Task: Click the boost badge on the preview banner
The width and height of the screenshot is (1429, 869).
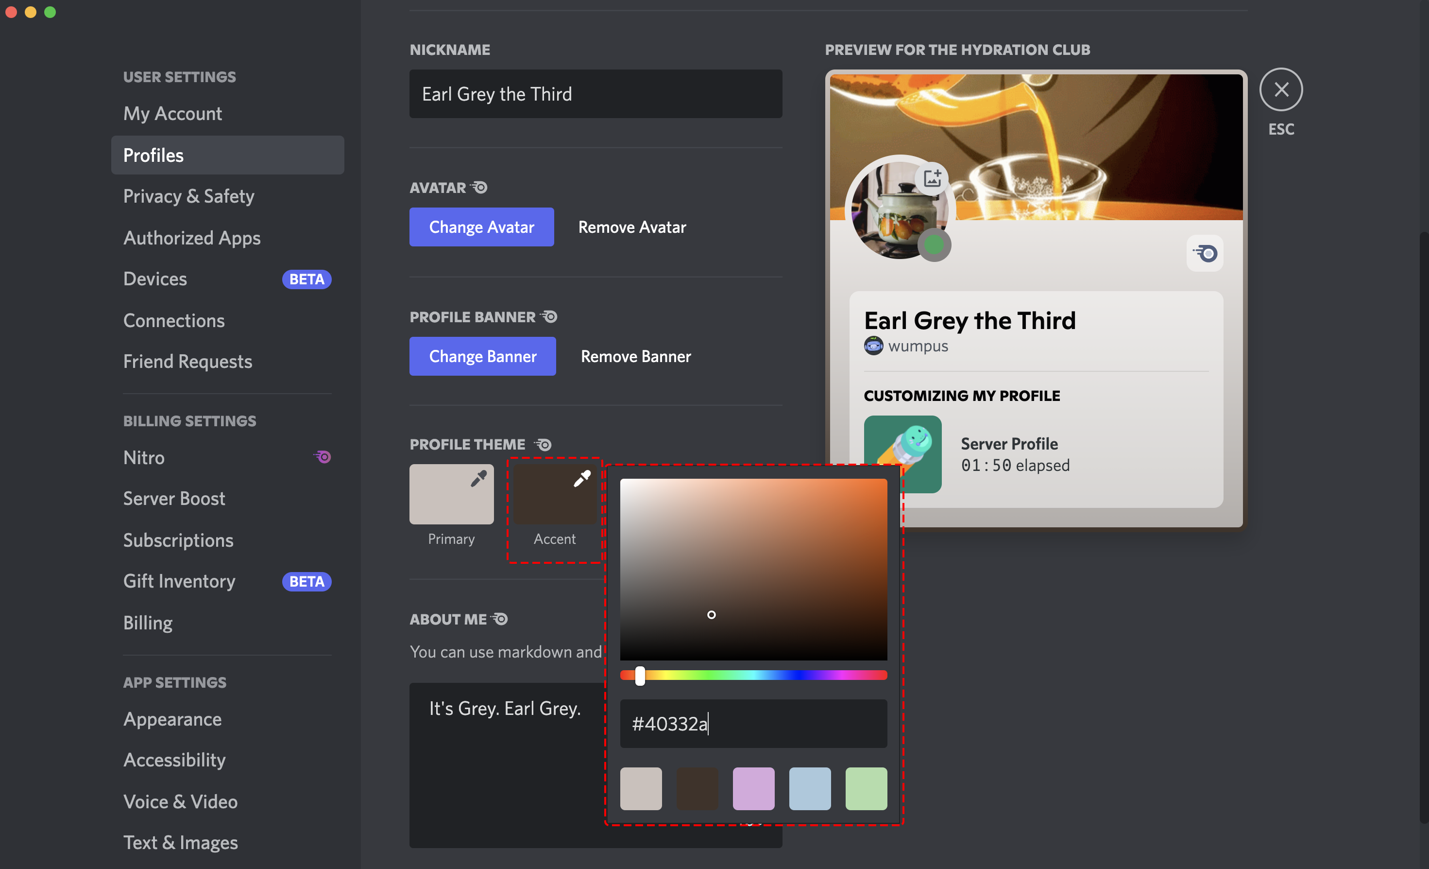Action: (x=1205, y=253)
